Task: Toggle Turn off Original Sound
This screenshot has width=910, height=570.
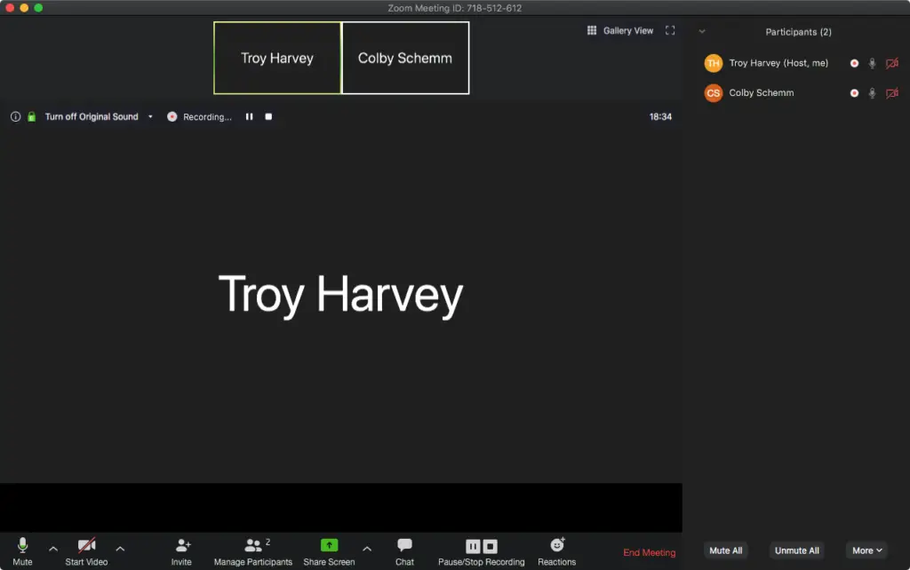Action: 92,116
